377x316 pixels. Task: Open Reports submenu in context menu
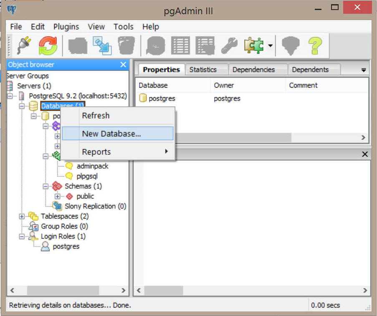[96, 152]
